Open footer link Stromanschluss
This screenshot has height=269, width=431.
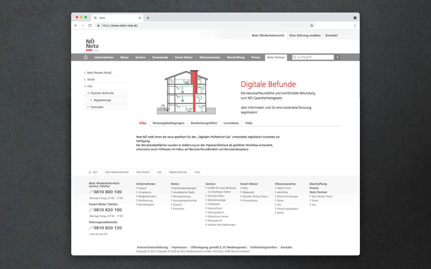coord(216,196)
